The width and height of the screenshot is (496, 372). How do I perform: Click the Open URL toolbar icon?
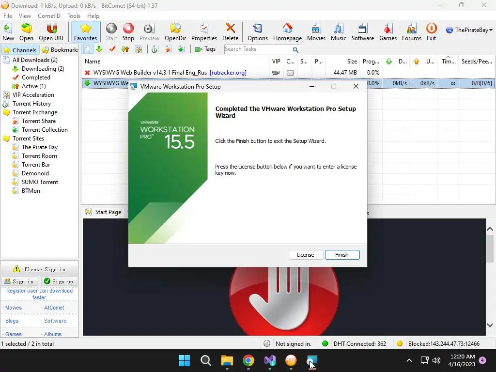coord(51,32)
